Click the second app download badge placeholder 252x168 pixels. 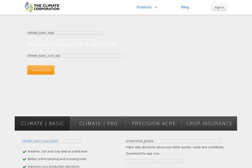click(169, 161)
